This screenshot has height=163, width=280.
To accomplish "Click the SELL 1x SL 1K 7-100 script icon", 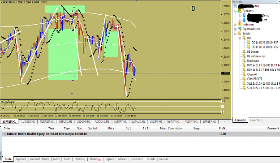I will pyautogui.click(x=244, y=88).
